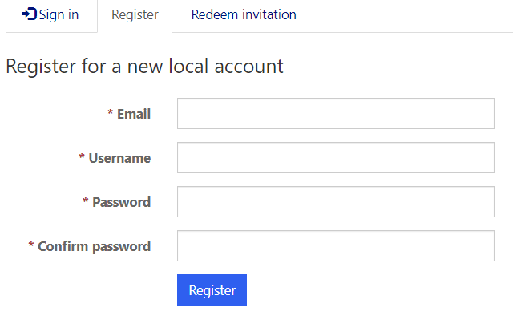Click the sign-in arrow icon
Screen dimensions: 513x332
click(29, 14)
